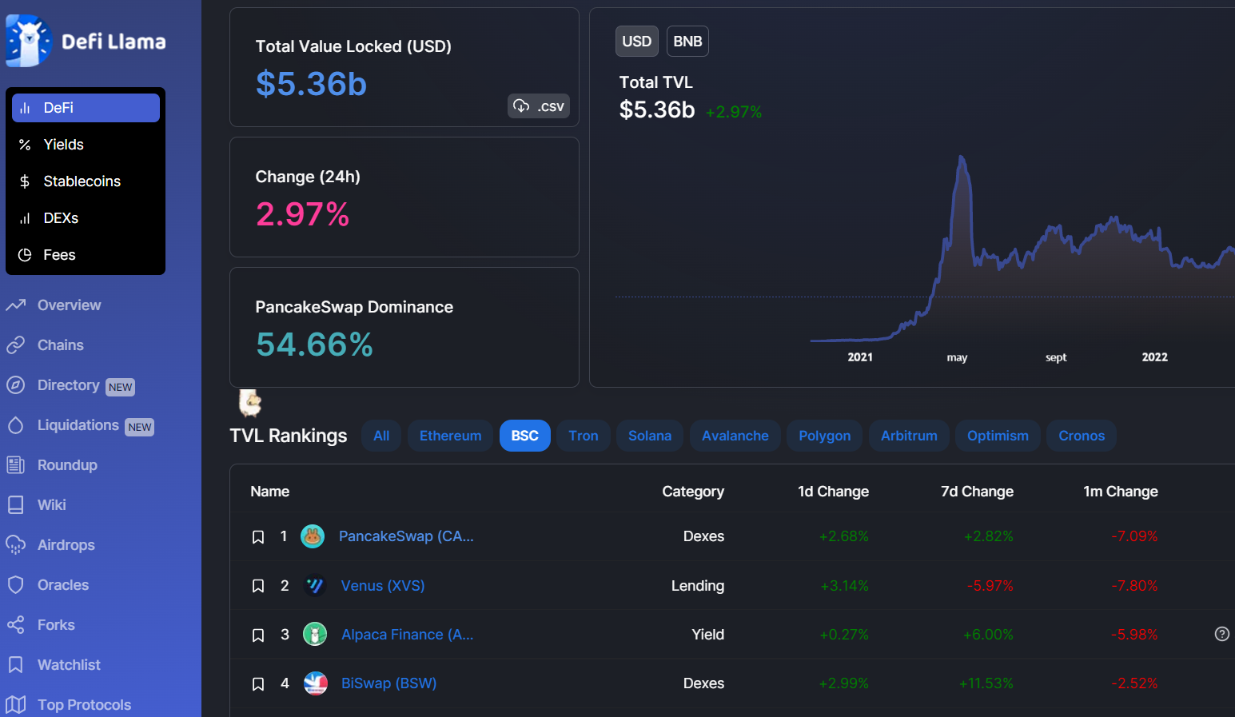Filter TVL rankings by Solana
1235x717 pixels.
(x=649, y=436)
